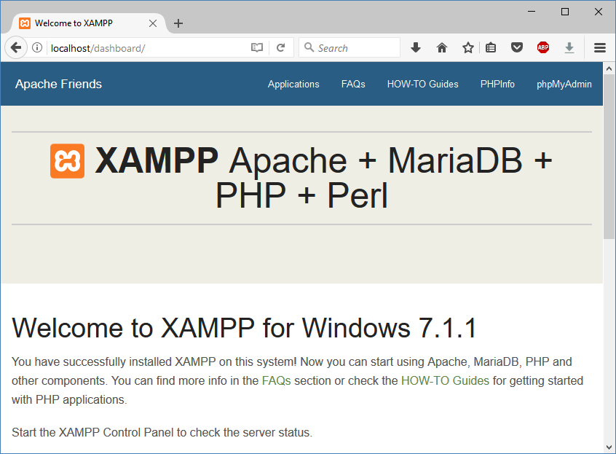Open the Adblock Plus ABP icon
The width and height of the screenshot is (616, 454).
coord(543,48)
